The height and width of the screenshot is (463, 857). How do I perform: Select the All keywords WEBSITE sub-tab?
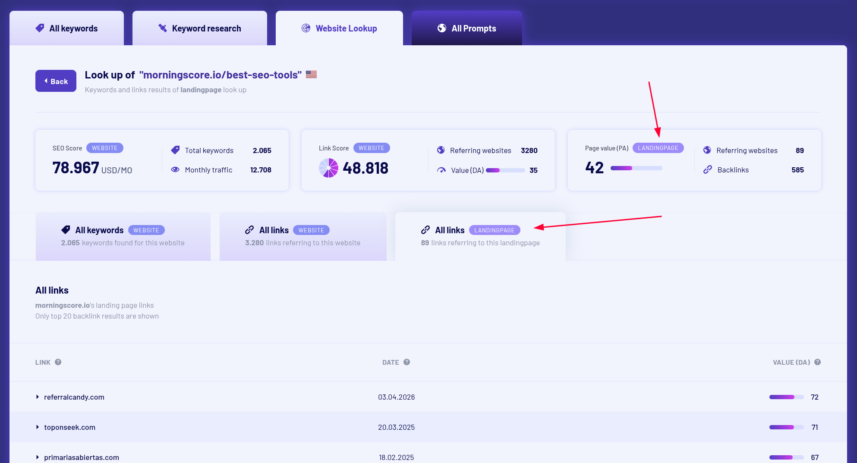pyautogui.click(x=123, y=236)
